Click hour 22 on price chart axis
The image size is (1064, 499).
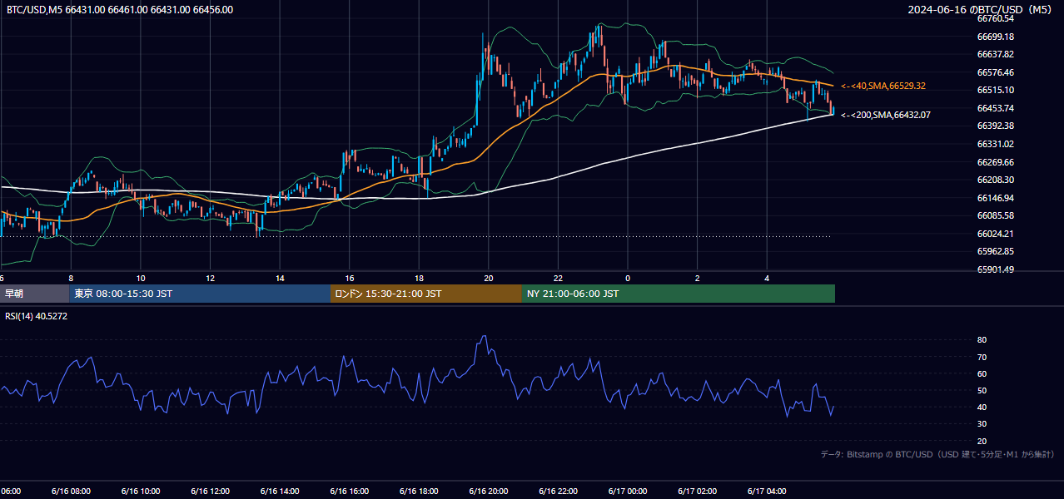[x=559, y=278]
